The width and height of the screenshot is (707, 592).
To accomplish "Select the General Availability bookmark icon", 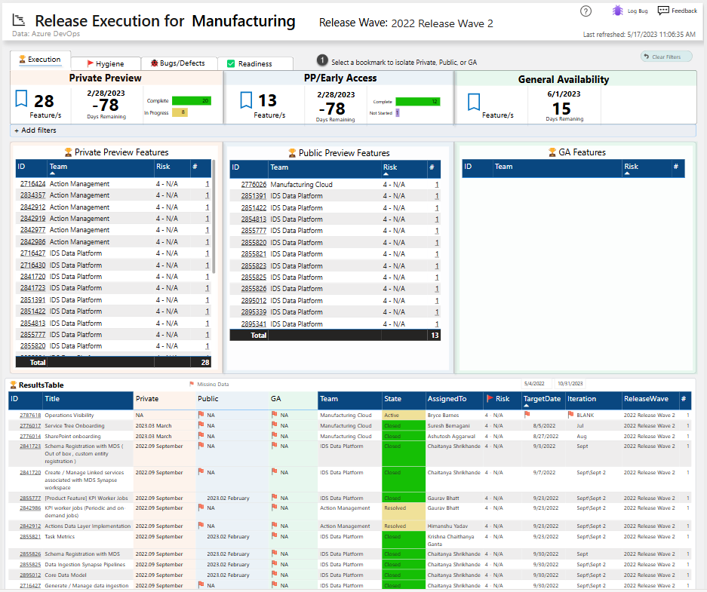I will pos(474,102).
